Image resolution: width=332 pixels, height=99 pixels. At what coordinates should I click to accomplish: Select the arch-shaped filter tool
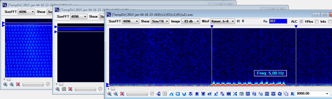[x=171, y=94]
